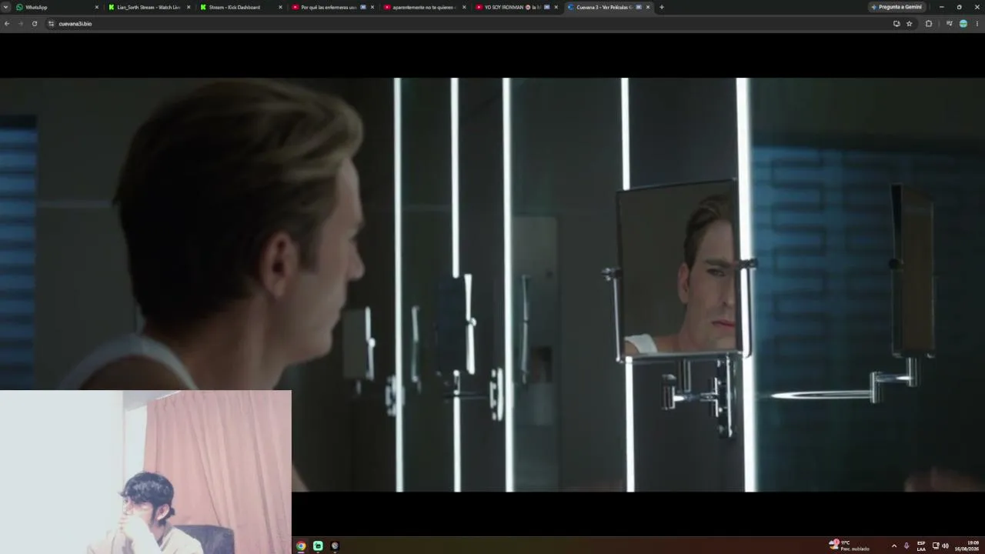The width and height of the screenshot is (985, 554).
Task: Open the network tray icon
Action: click(936, 546)
